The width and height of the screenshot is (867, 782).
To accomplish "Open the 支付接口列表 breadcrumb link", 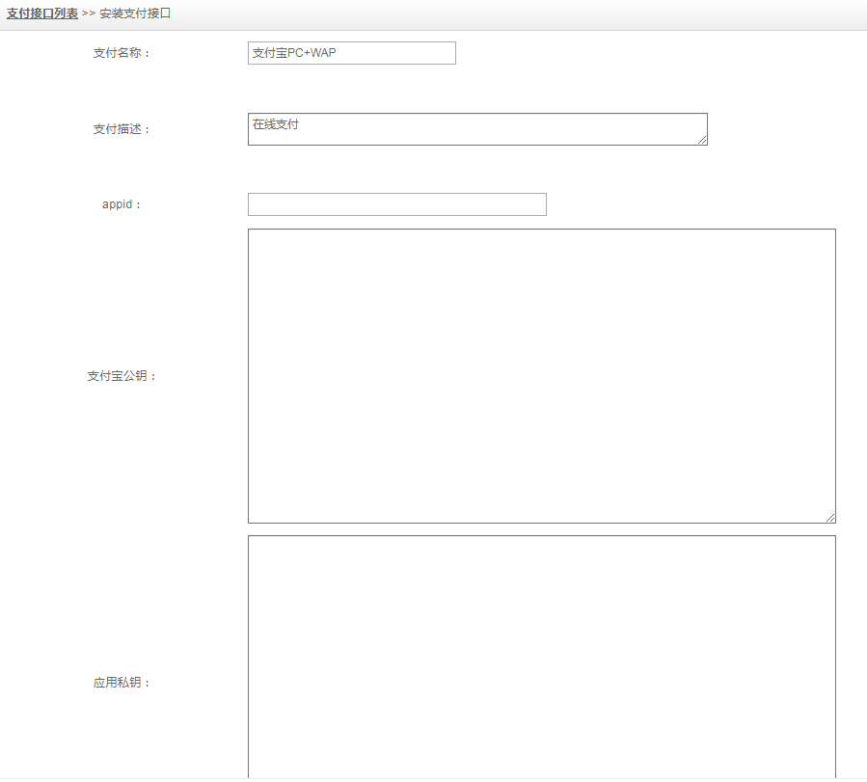I will [x=42, y=14].
